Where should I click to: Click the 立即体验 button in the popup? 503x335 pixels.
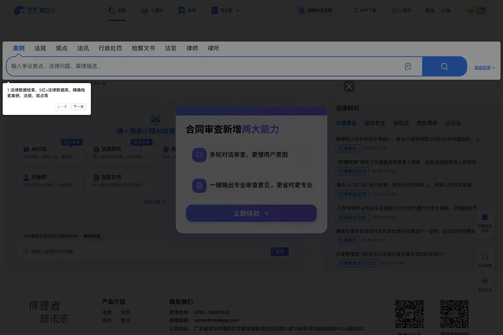[x=251, y=213]
